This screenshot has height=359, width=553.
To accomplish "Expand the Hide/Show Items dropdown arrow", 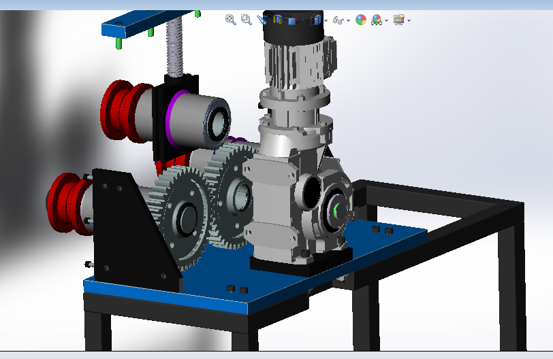I will pyautogui.click(x=349, y=20).
